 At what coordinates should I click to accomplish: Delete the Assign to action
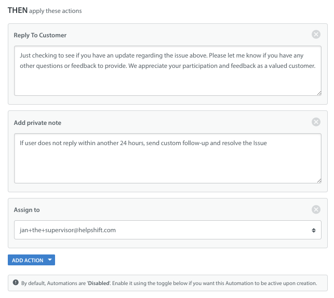[316, 210]
